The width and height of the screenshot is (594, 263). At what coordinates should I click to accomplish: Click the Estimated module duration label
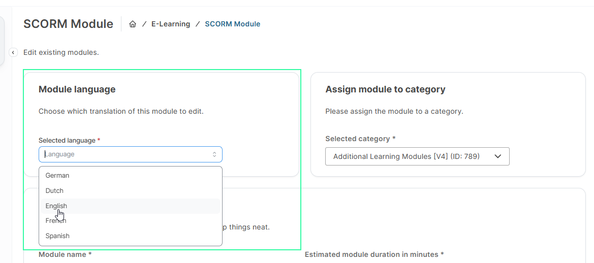pyautogui.click(x=374, y=254)
